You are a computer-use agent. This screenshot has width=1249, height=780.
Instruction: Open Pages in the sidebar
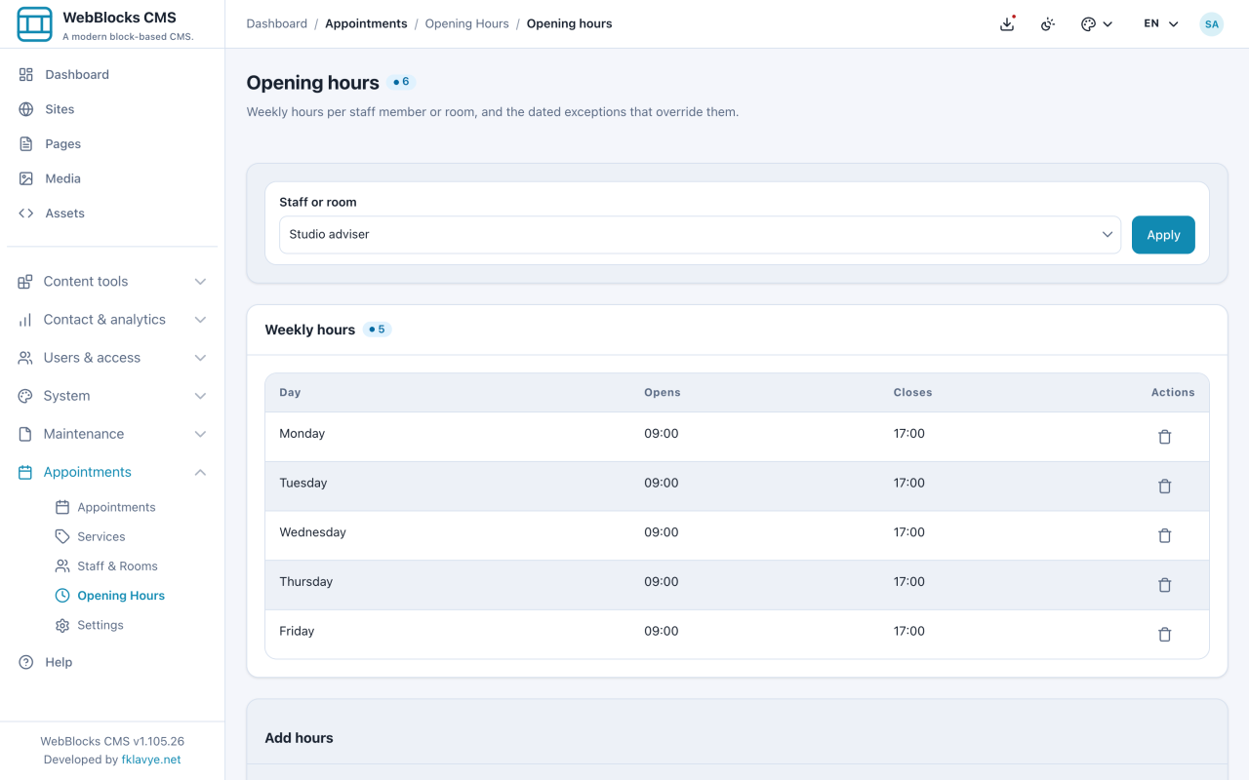point(112,144)
